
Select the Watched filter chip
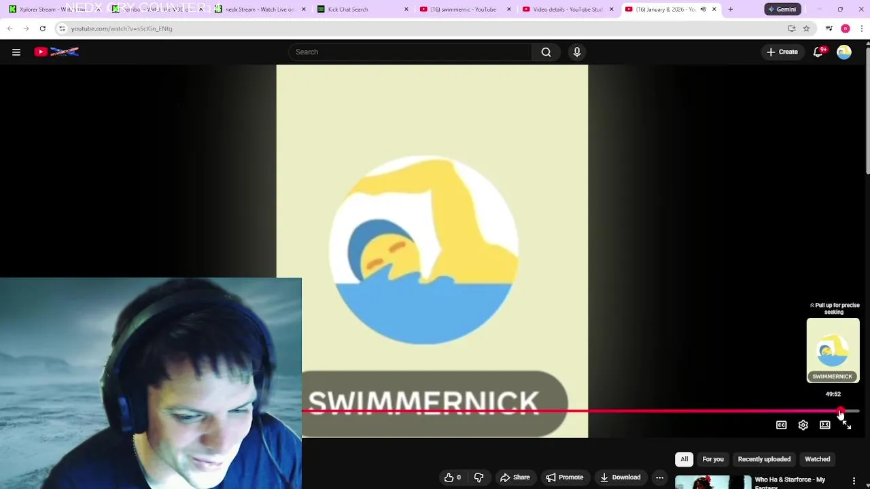[x=818, y=459]
